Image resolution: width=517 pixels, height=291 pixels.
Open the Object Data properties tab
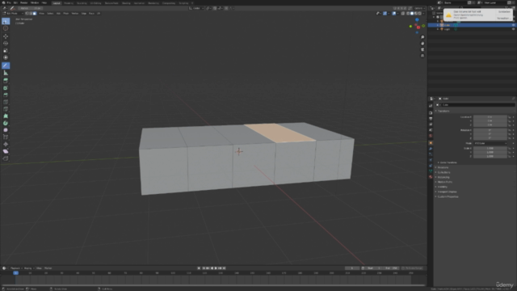click(431, 171)
